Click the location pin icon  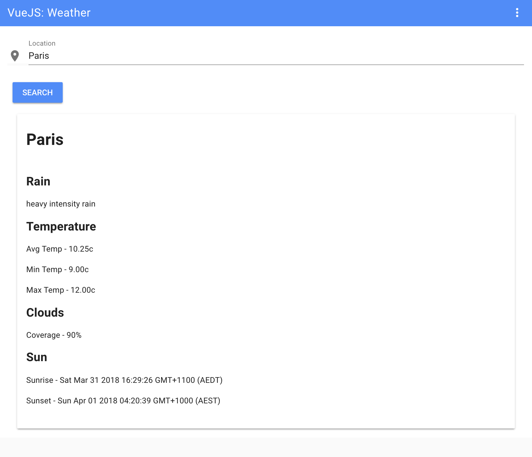15,56
